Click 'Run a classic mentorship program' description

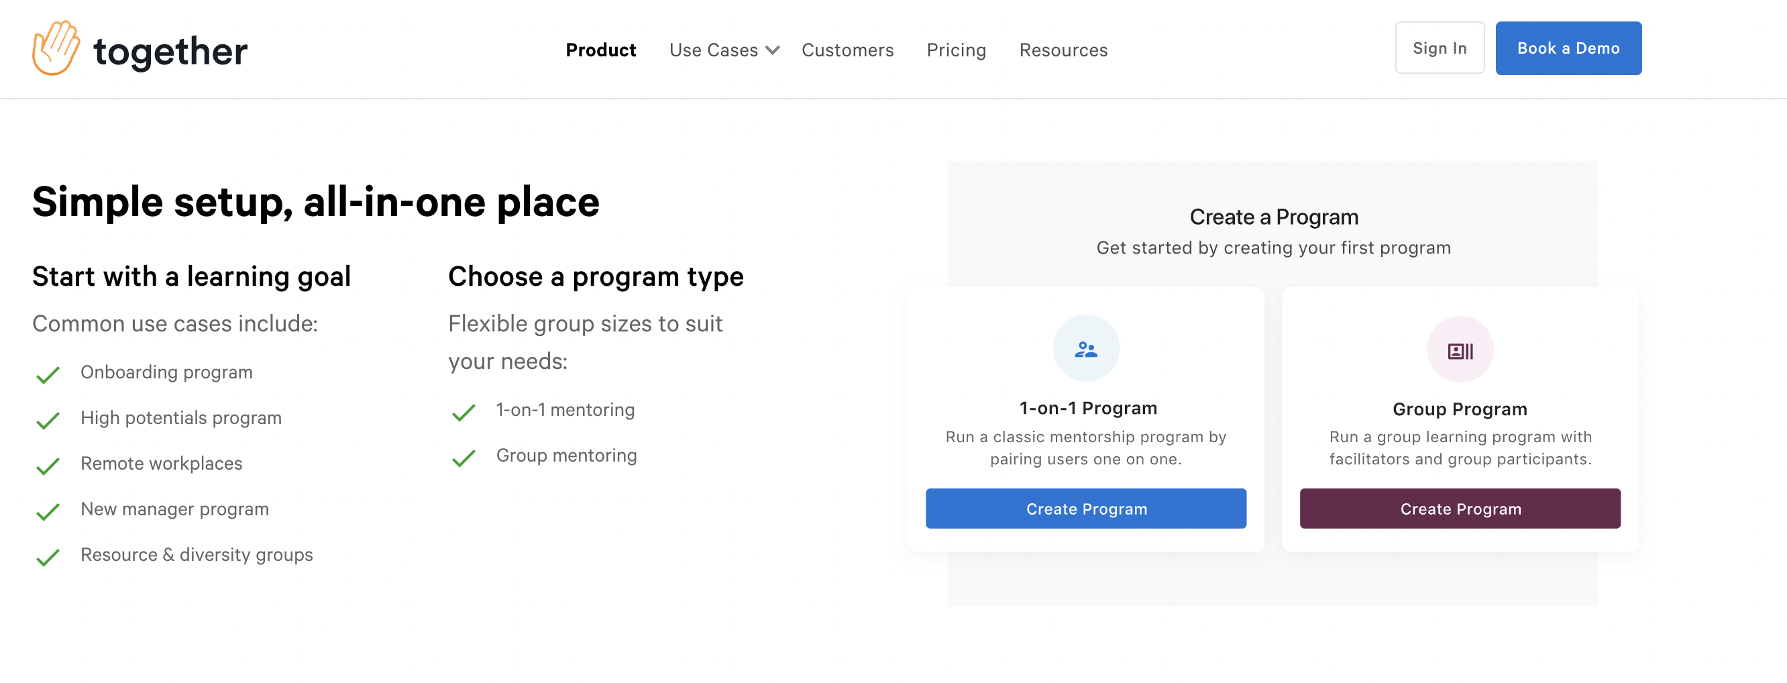[1085, 448]
